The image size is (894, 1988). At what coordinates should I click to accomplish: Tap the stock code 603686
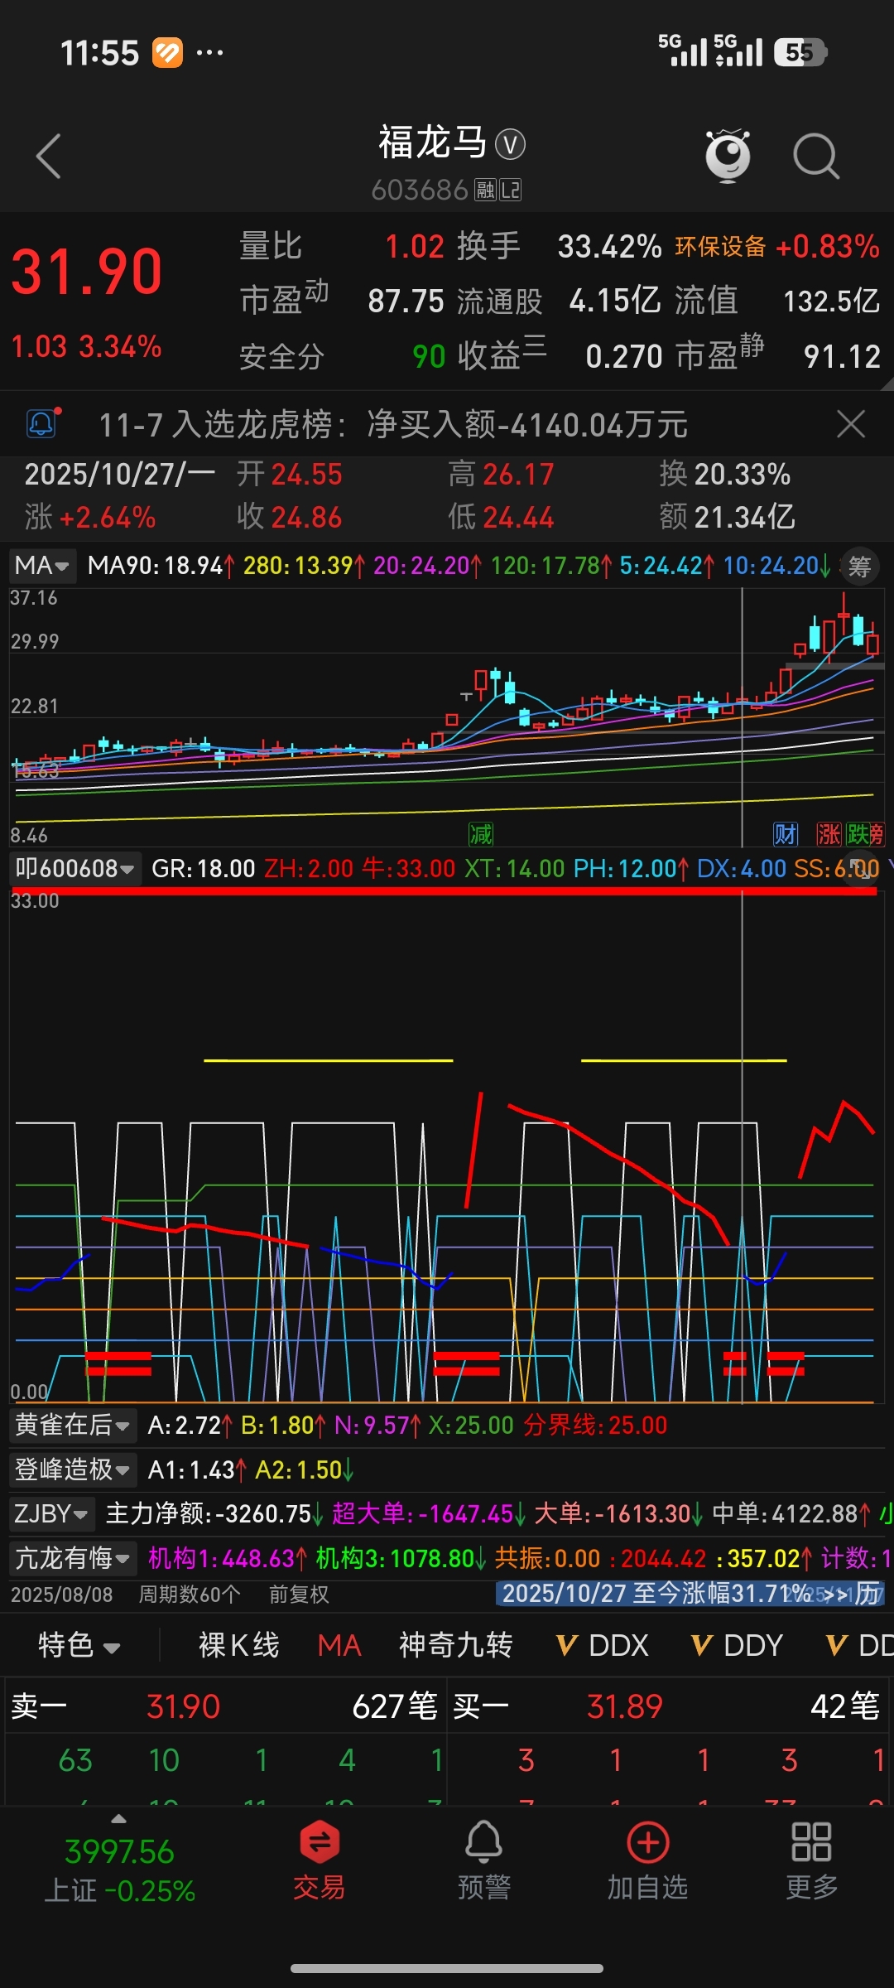point(420,191)
